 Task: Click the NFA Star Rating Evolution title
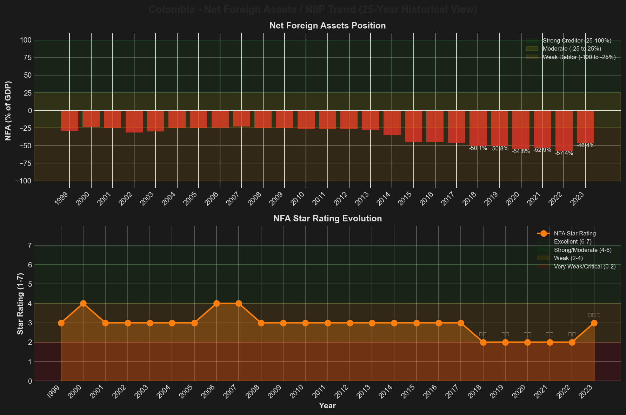click(x=327, y=219)
